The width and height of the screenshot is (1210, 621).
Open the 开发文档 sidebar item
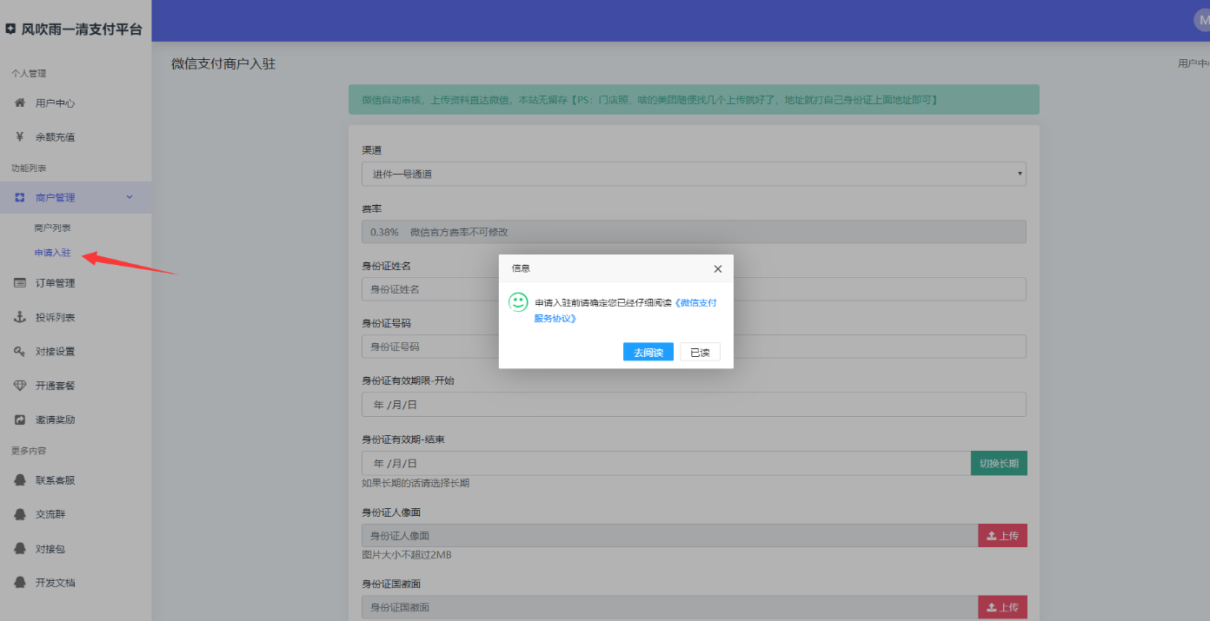56,583
